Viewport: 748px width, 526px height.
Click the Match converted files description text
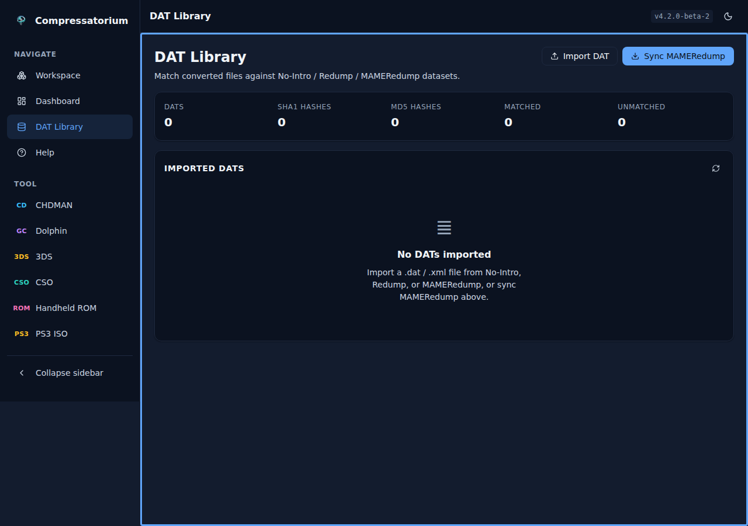point(307,76)
